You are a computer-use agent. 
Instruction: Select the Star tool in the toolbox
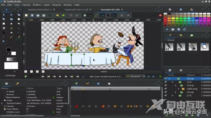point(11,24)
